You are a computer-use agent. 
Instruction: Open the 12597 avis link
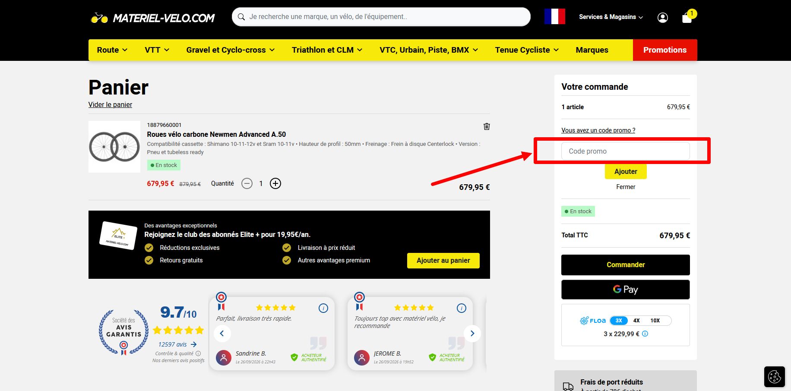pyautogui.click(x=177, y=344)
